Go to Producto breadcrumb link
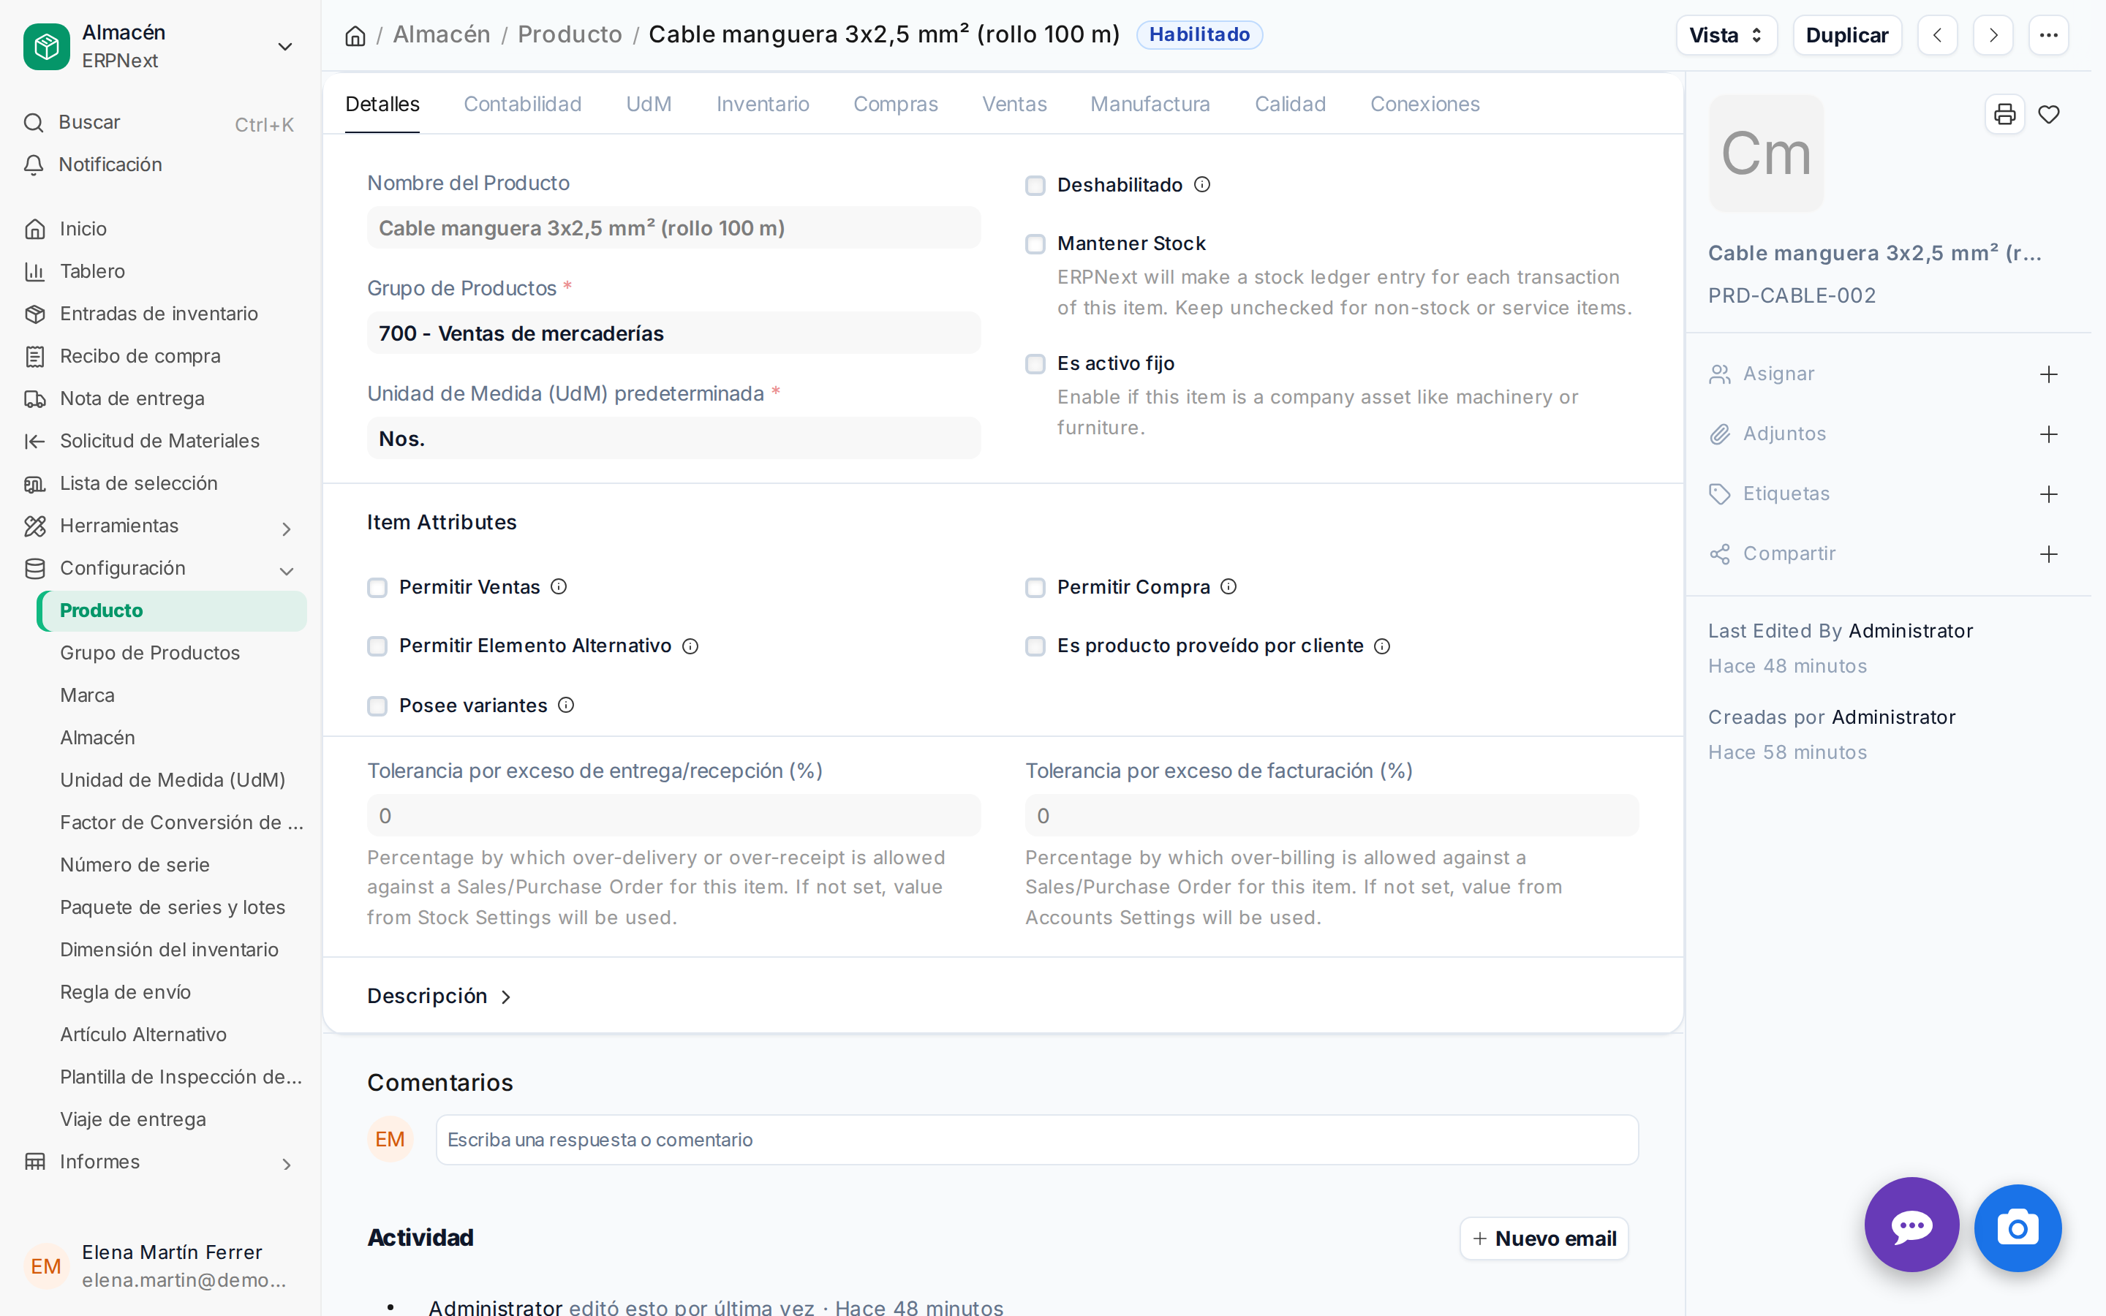The width and height of the screenshot is (2106, 1316). [x=570, y=35]
